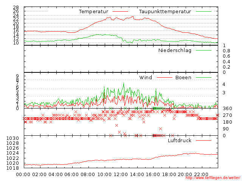The height and width of the screenshot is (181, 242).
Task: Click the 12:00 time axis label
Action: 121,175
